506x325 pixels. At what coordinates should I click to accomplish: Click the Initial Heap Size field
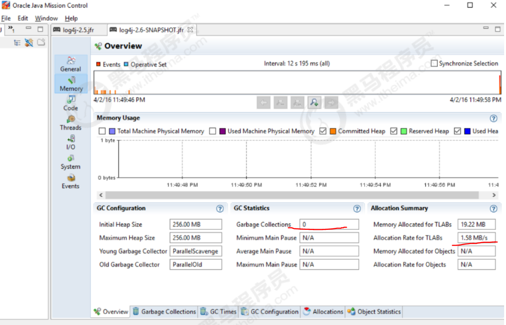[196, 225]
